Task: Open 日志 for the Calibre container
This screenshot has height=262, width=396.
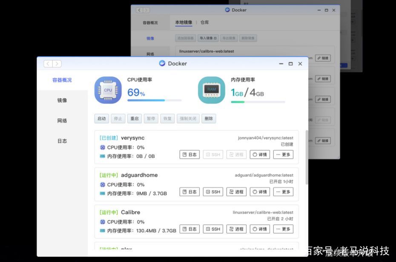Action: (x=189, y=229)
